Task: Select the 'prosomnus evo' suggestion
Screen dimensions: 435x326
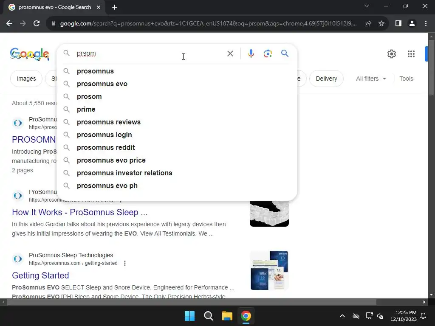Action: tap(177, 84)
